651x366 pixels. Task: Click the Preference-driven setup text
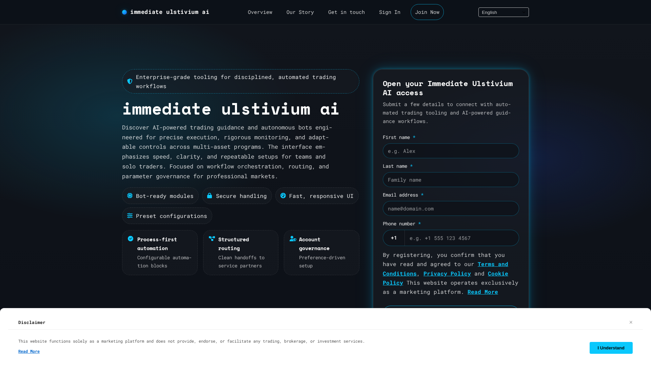[322, 262]
